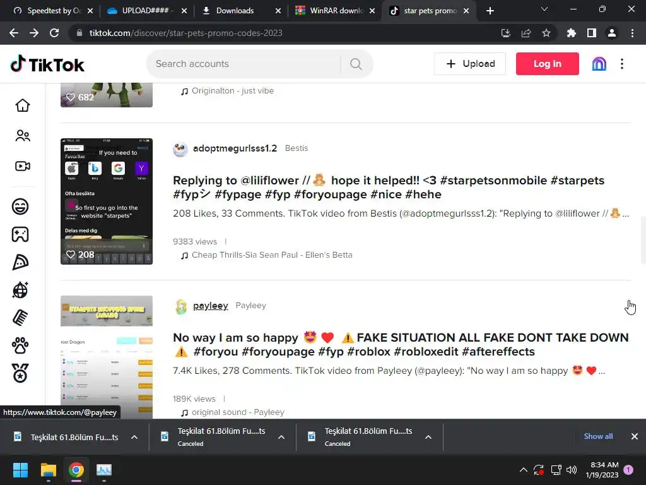Image resolution: width=646 pixels, height=485 pixels.
Task: Click the TikTok logo
Action: tap(47, 64)
